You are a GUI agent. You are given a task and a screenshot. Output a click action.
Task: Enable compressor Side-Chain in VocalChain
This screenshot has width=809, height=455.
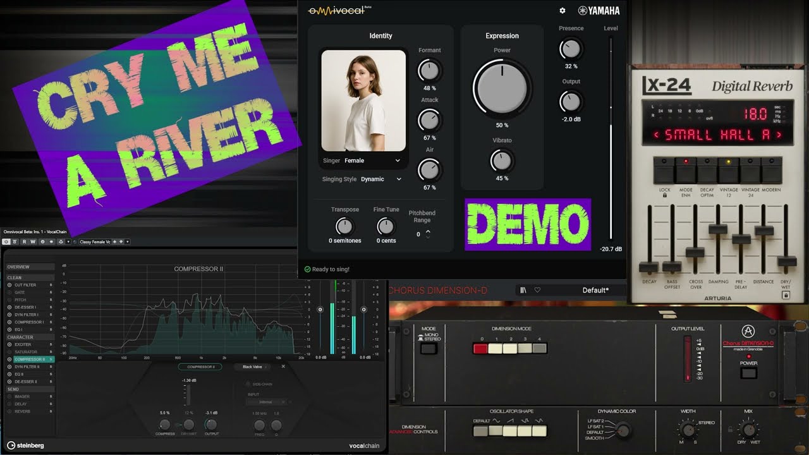point(248,384)
